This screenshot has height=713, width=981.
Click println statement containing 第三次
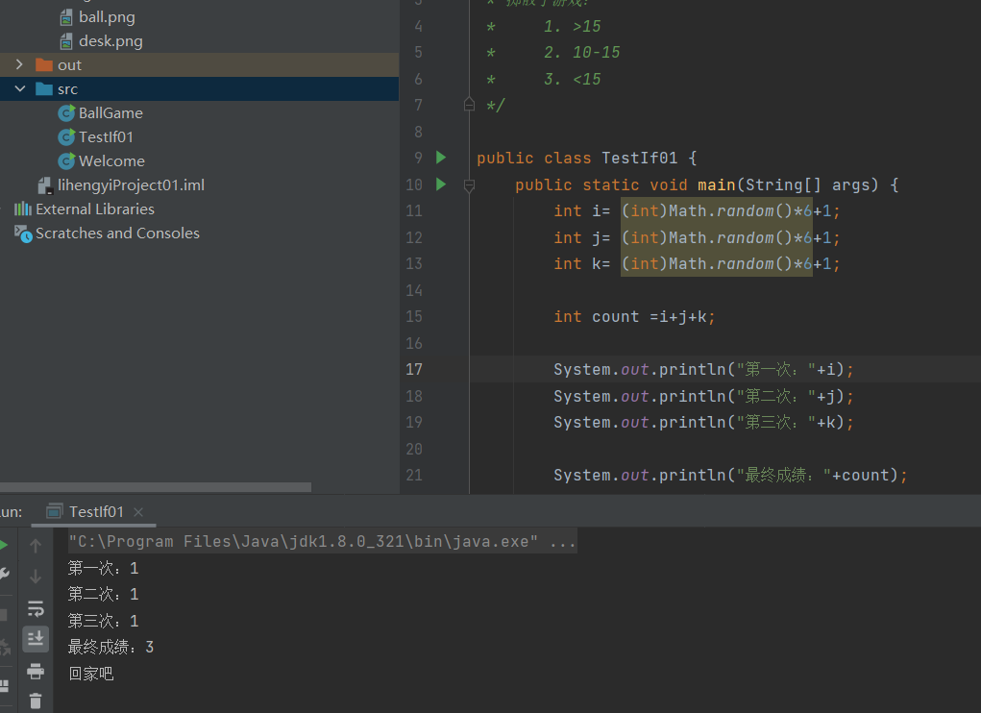703,423
